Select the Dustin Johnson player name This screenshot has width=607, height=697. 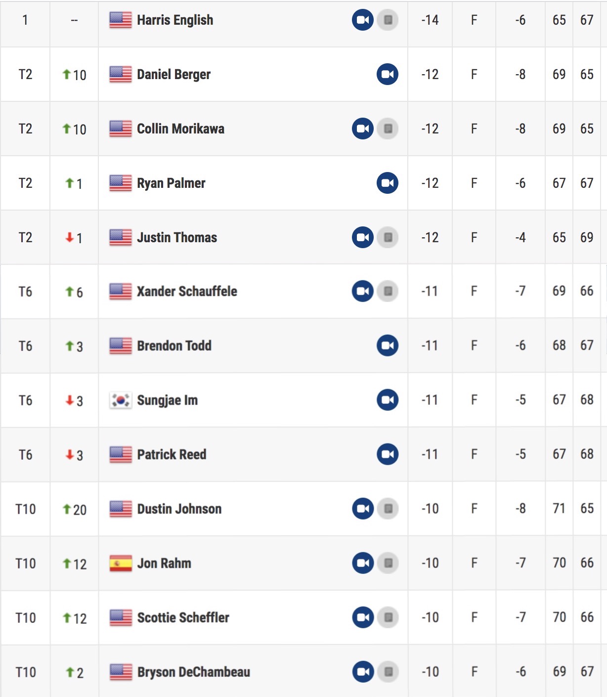pos(179,509)
